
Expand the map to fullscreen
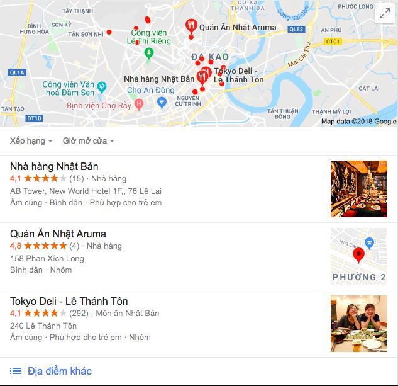click(x=385, y=13)
